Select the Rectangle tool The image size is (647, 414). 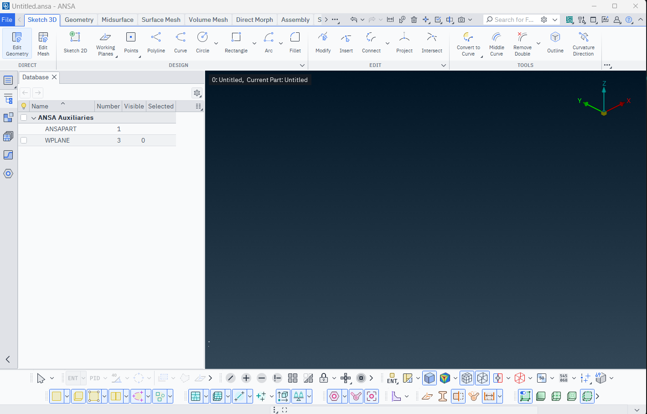click(x=236, y=43)
